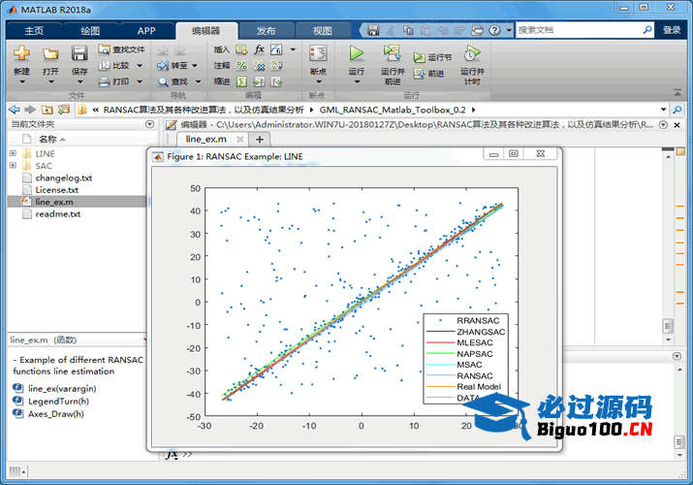Switch to the 发布 tab

point(267,30)
